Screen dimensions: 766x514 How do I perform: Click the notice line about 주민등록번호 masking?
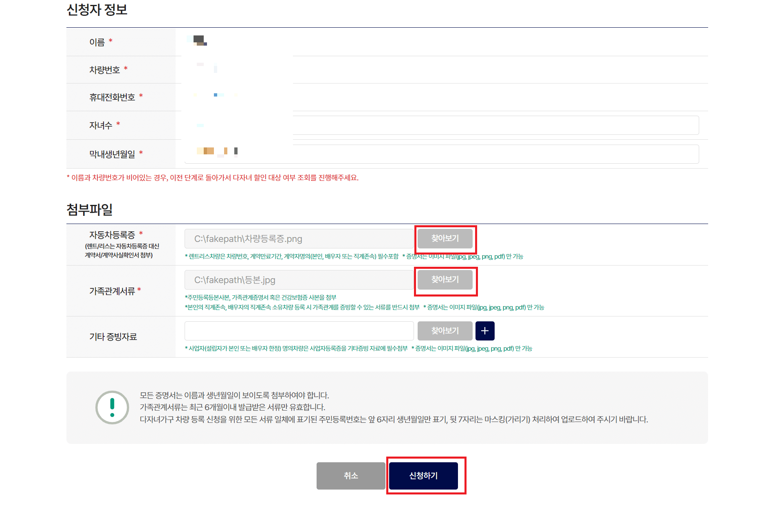(394, 420)
